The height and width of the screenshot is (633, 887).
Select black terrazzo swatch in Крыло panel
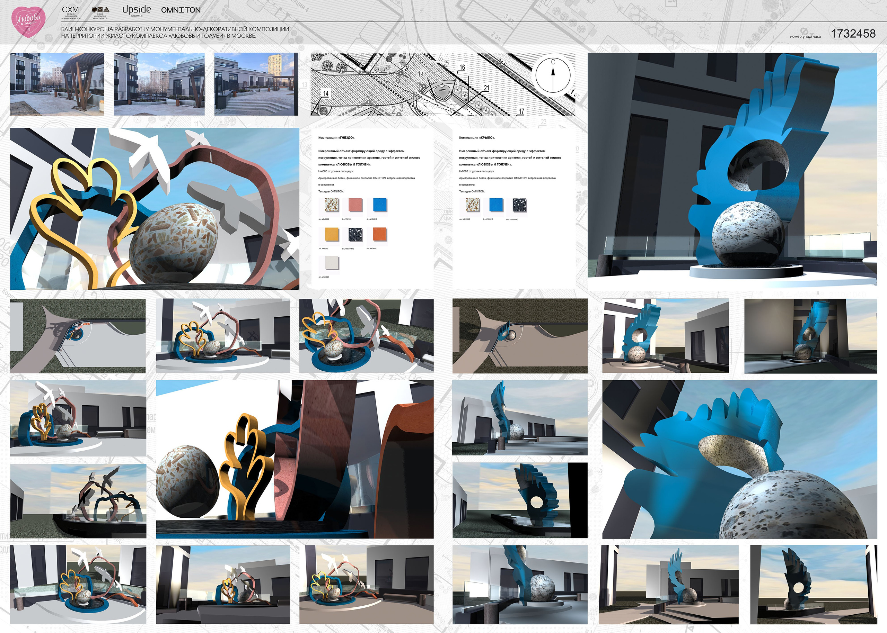[519, 205]
